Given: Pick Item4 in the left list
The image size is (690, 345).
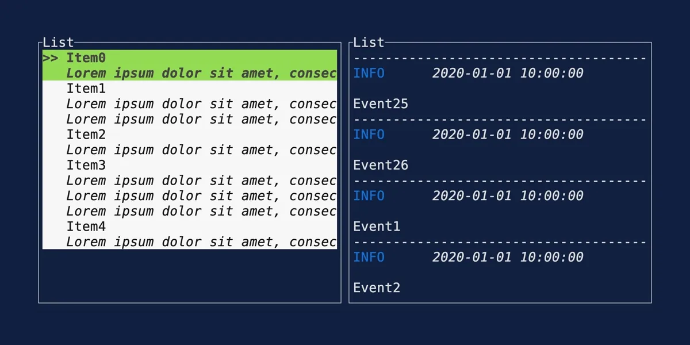Looking at the screenshot, I should [x=86, y=227].
